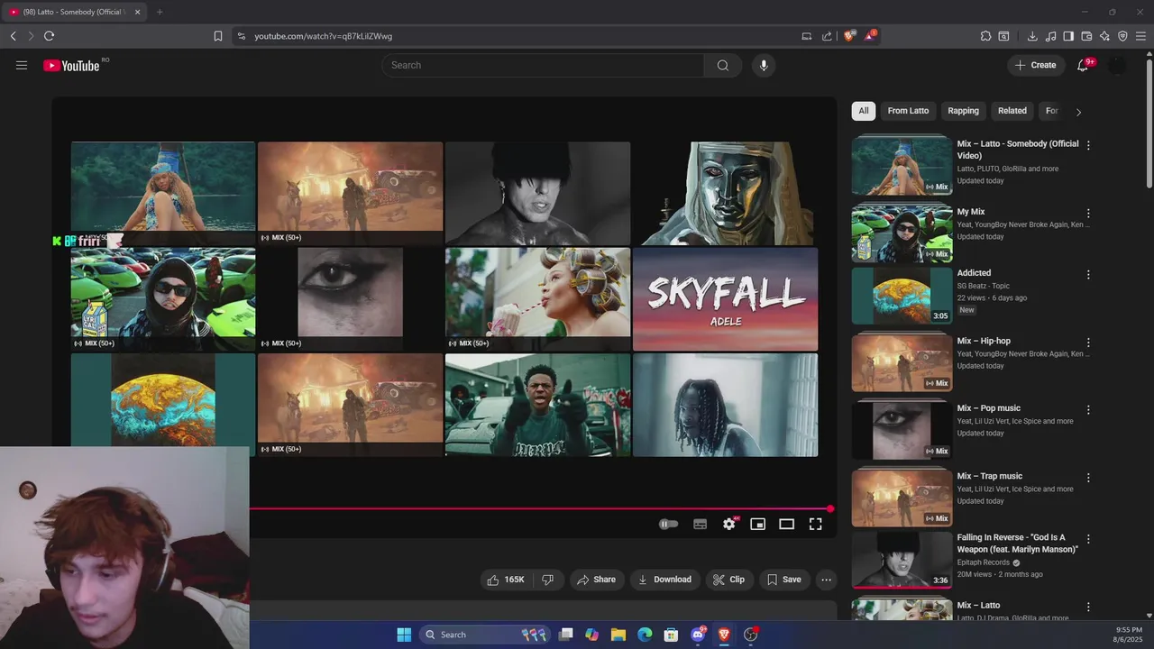
Task: Go back to the previous page
Action: point(13,36)
